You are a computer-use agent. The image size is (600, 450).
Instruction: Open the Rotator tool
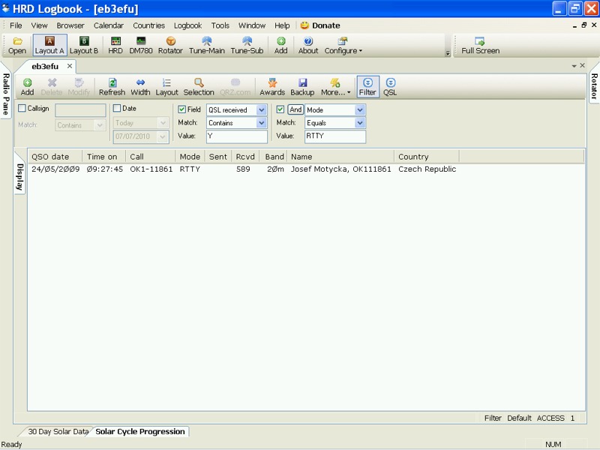(170, 45)
